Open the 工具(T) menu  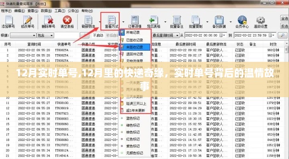60,11
